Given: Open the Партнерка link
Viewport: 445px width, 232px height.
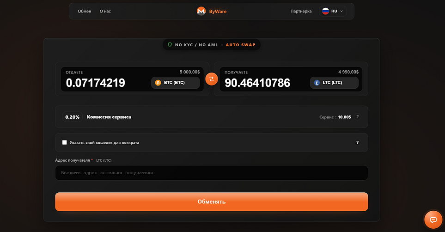Looking at the screenshot, I should [301, 11].
